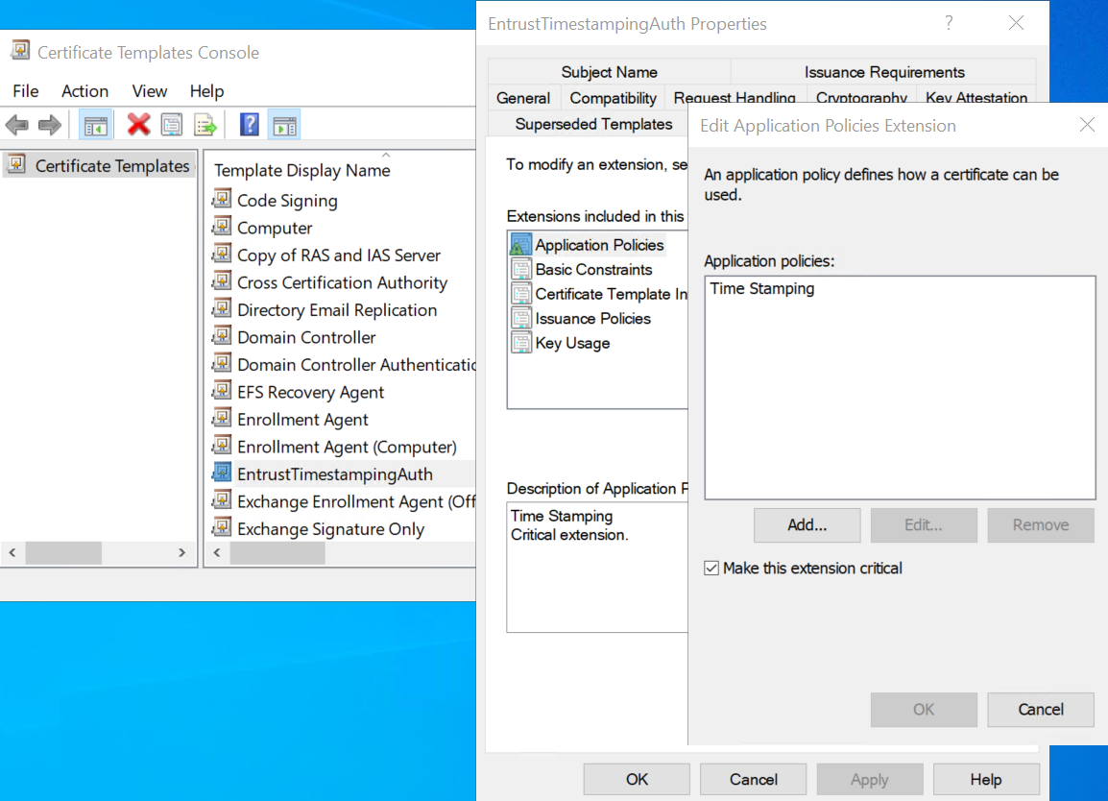Click the Issuance Policies extension icon
This screenshot has width=1108, height=801.
point(520,318)
